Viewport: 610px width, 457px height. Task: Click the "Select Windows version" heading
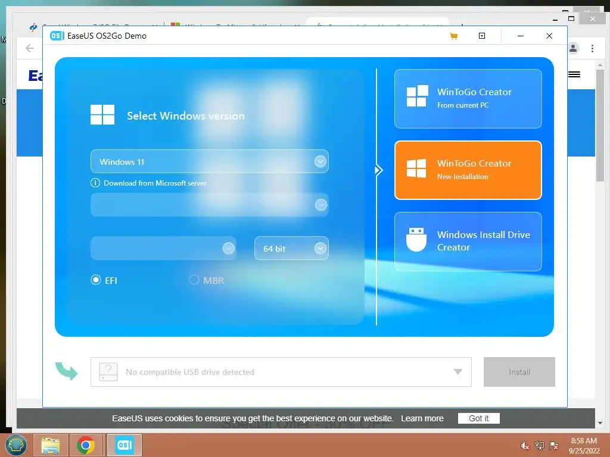click(186, 116)
